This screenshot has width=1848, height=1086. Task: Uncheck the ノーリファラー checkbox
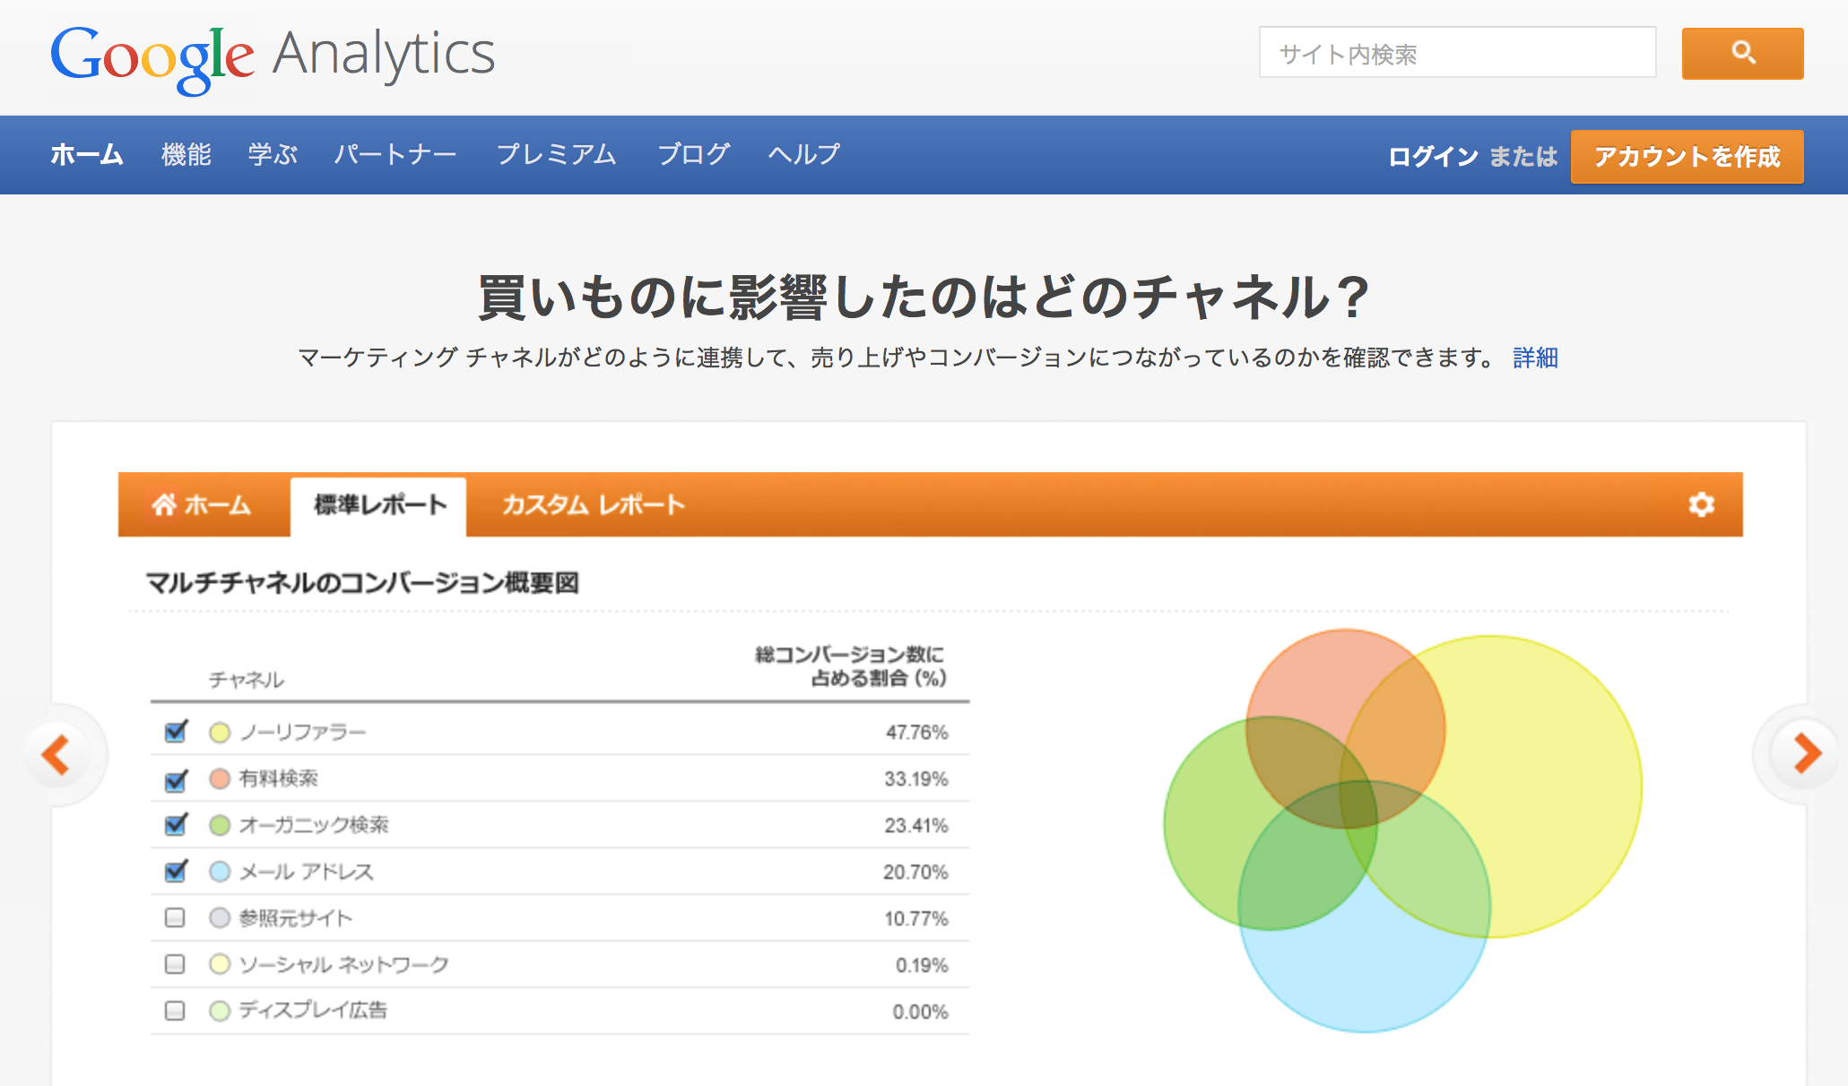click(x=176, y=731)
